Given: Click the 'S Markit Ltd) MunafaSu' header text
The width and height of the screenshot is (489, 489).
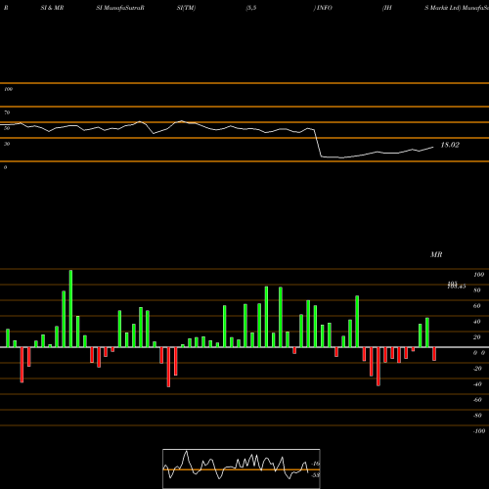Looking at the screenshot, I should tap(457, 8).
